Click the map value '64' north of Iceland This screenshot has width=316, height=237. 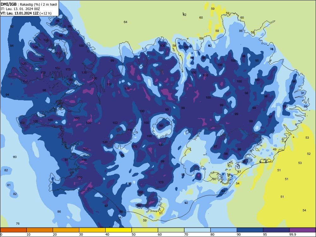point(125,22)
